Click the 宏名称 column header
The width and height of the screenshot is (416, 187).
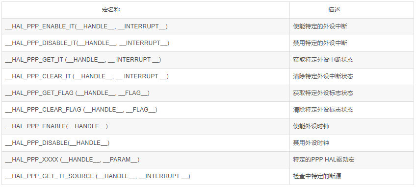coord(111,10)
